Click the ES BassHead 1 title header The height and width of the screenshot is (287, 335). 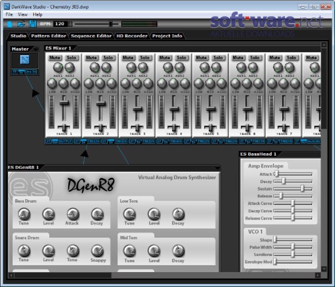pos(258,154)
